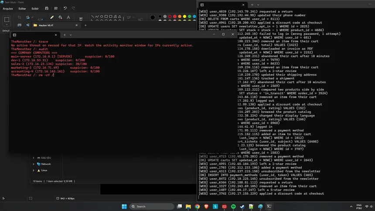
Task: Expand the Network node in Explorer
Action: pos(34,164)
